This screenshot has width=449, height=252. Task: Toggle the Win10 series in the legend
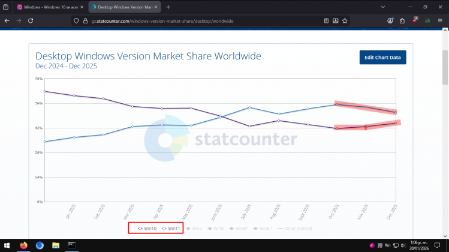coord(147,228)
